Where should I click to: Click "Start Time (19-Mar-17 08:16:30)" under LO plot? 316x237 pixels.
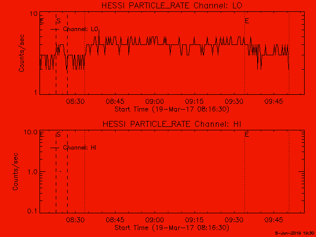point(172,110)
